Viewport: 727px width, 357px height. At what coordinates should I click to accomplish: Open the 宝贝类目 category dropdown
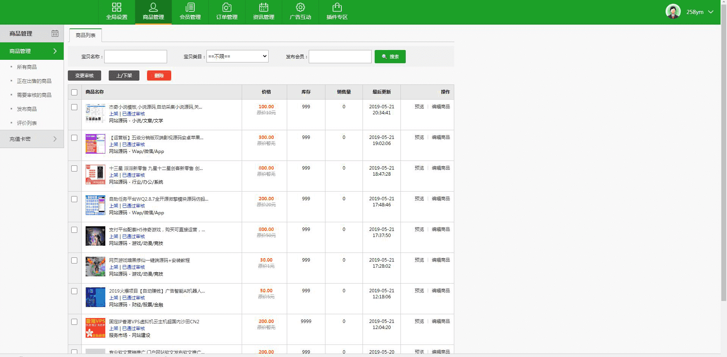(x=238, y=56)
